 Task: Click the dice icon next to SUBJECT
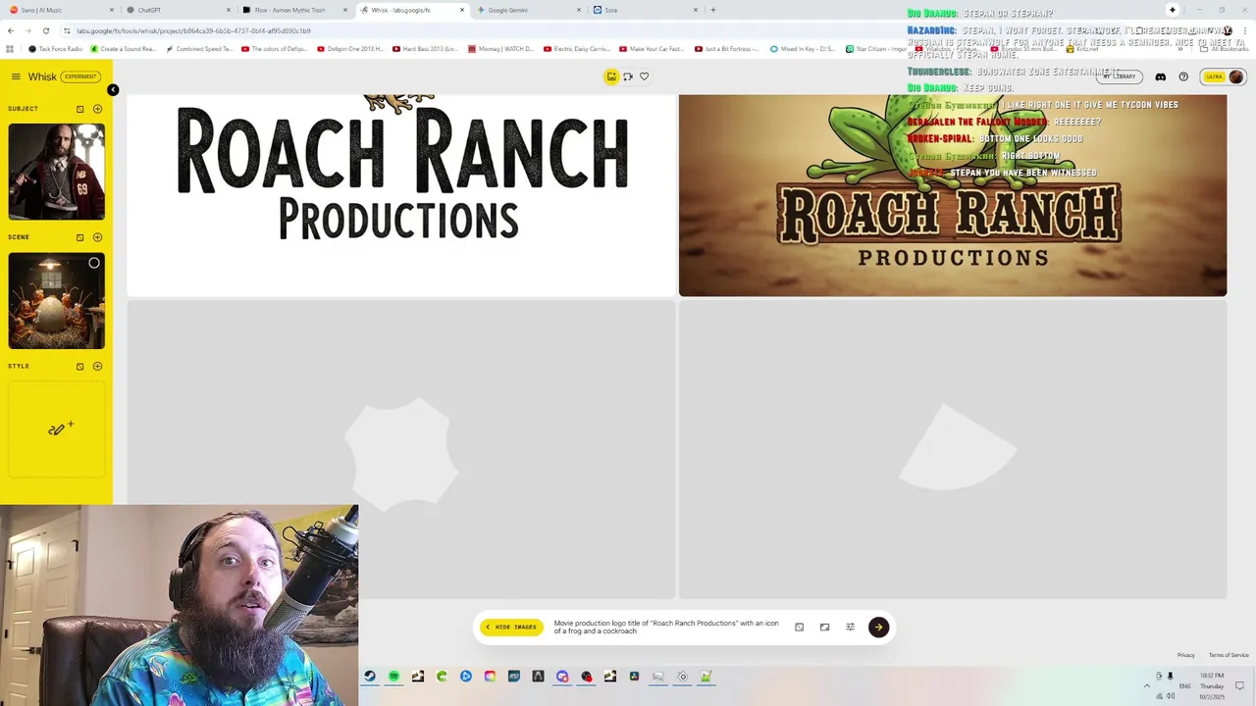pos(80,109)
